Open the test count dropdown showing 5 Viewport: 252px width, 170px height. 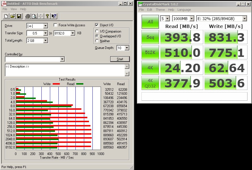[168, 19]
